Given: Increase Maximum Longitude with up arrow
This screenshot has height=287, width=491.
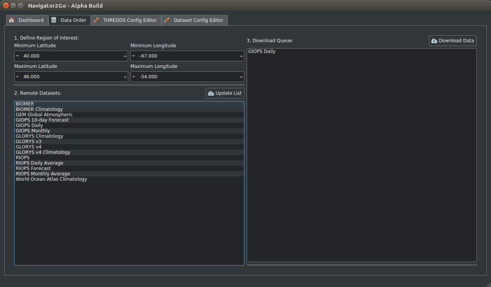Looking at the screenshot, I should [241, 77].
